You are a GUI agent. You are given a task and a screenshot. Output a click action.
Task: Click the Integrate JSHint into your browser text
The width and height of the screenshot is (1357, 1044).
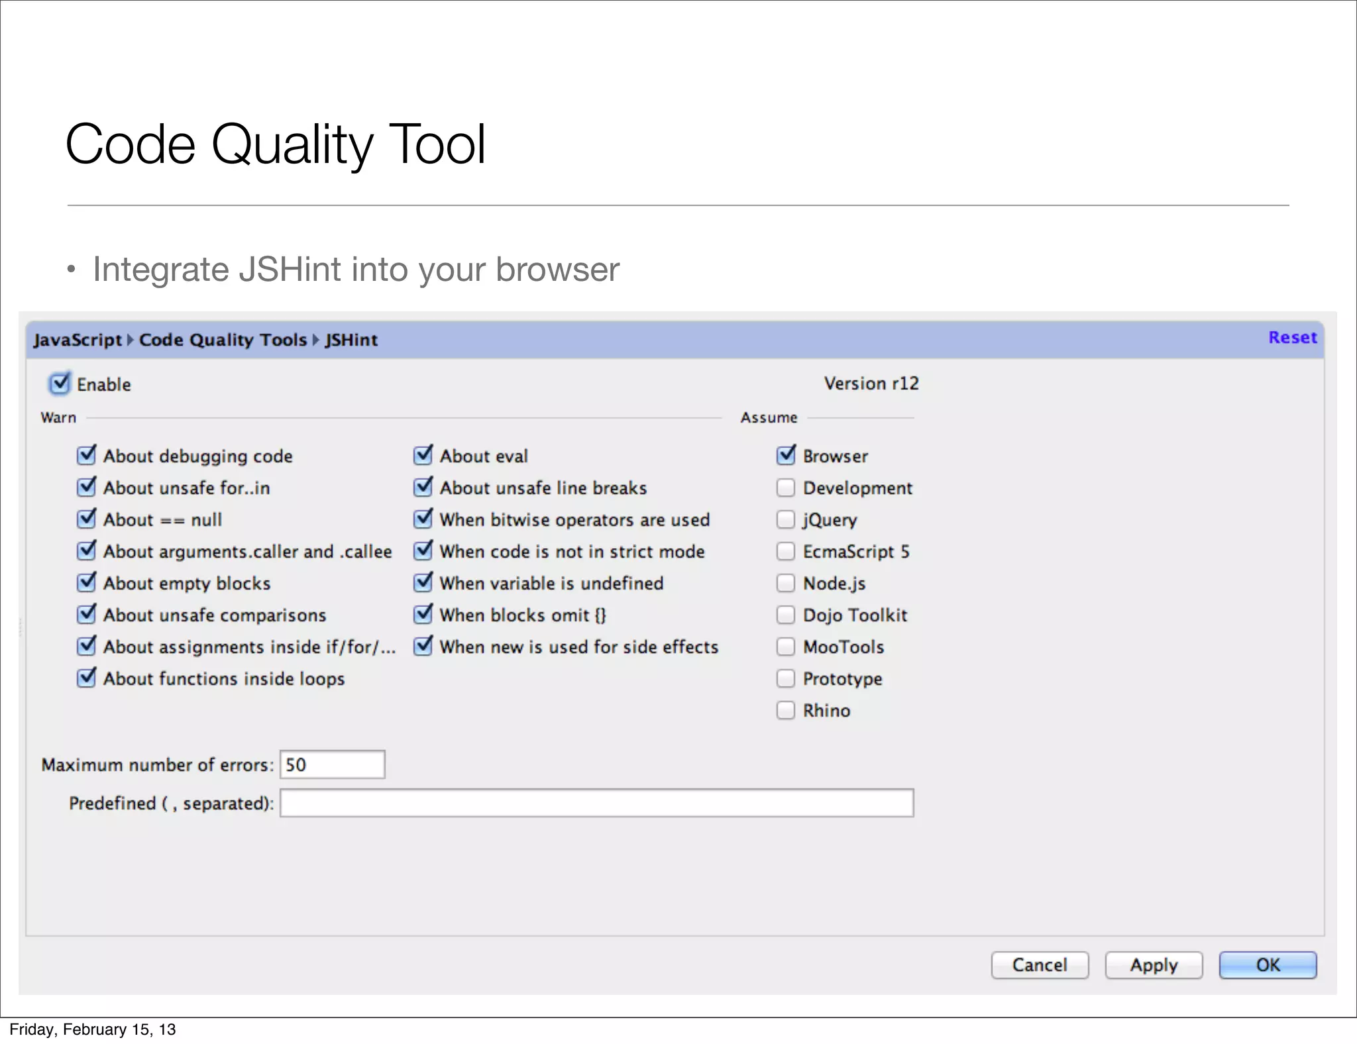pos(356,270)
